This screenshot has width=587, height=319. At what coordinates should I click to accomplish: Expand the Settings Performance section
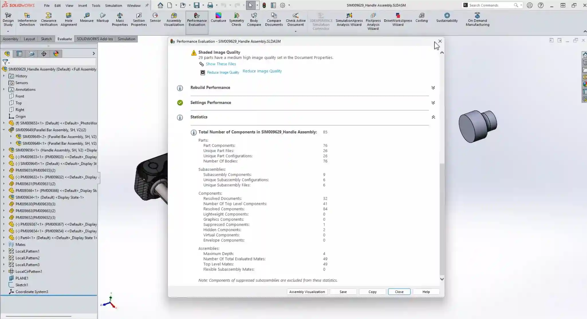click(x=433, y=103)
